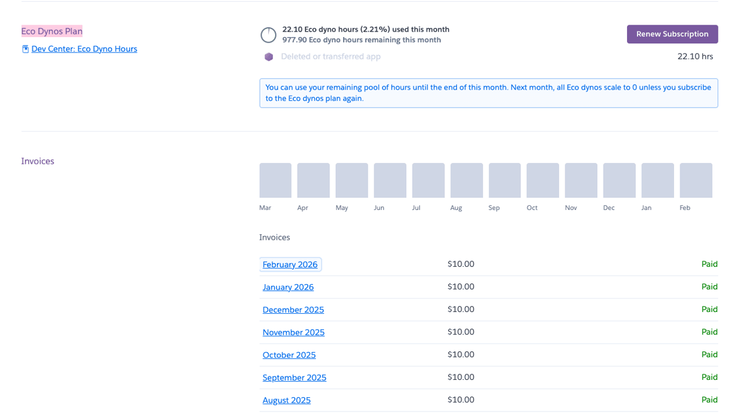Click the Paid status for February 2026
The height and width of the screenshot is (417, 742).
click(709, 264)
